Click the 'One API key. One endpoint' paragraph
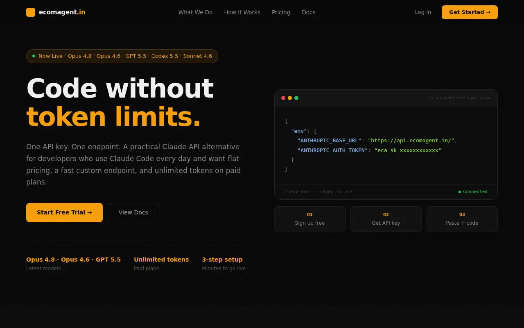524x328 pixels. (133, 164)
